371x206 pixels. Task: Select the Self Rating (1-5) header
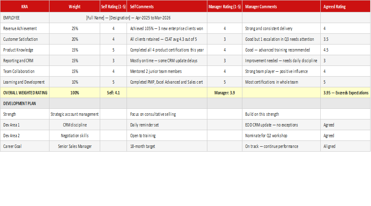point(113,6)
